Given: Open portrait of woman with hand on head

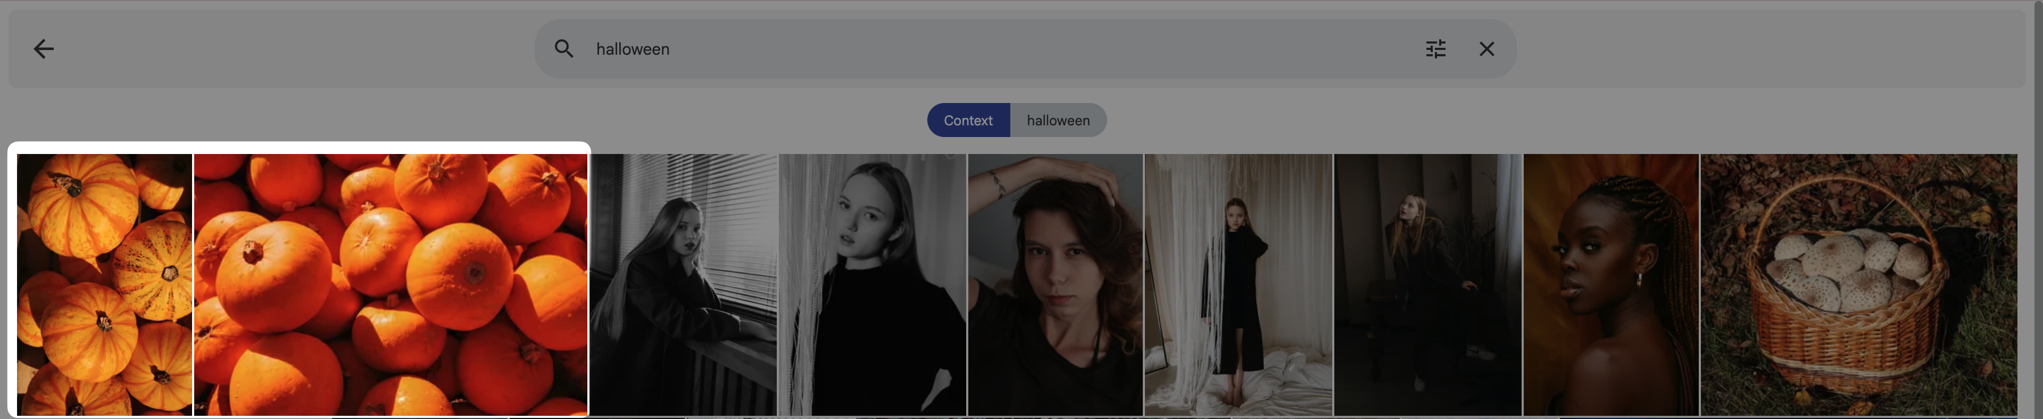Looking at the screenshot, I should (x=1055, y=284).
